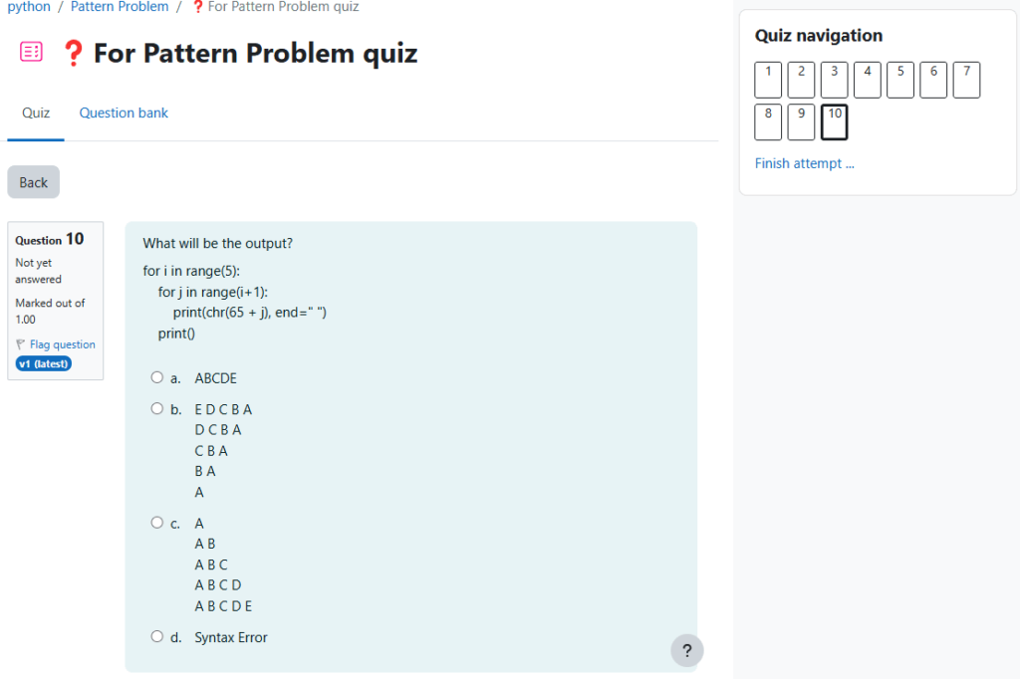Image resolution: width=1020 pixels, height=679 pixels.
Task: Select question 3 navigation box
Action: tap(834, 80)
